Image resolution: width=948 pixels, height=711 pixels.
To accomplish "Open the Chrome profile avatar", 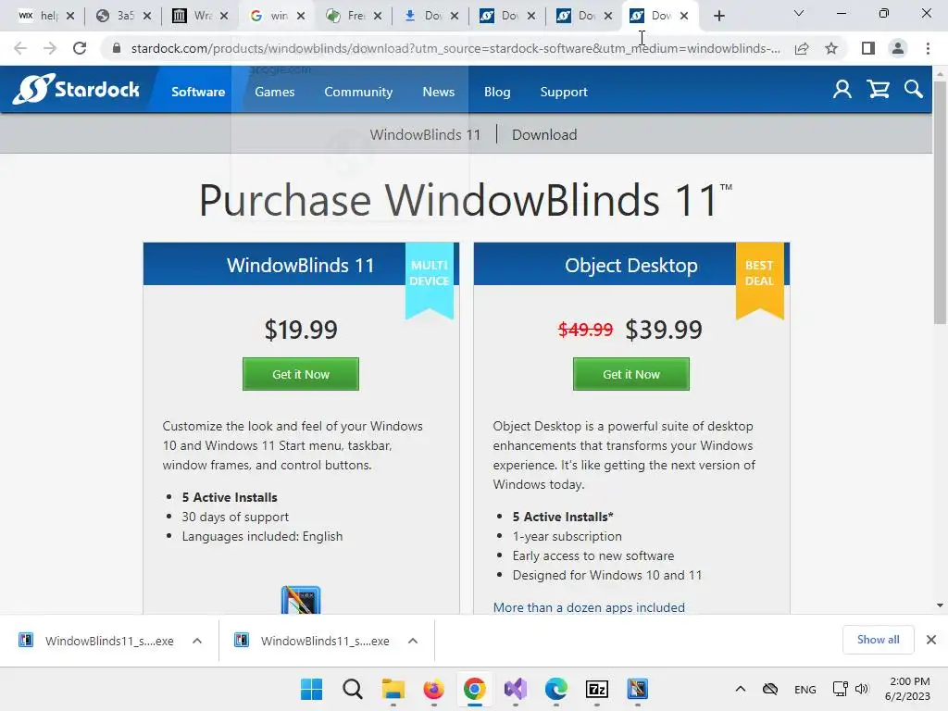I will 898,48.
